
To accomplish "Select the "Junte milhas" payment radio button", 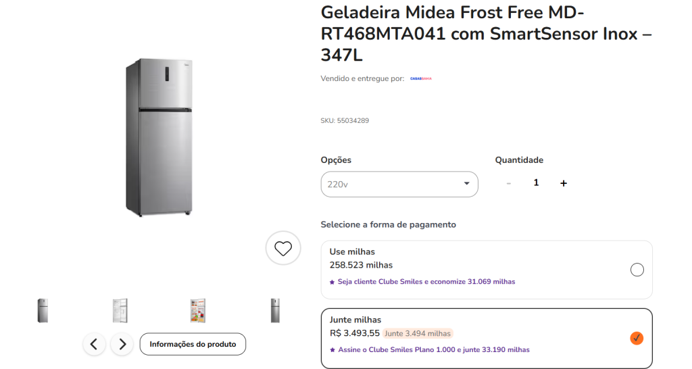I will click(x=637, y=338).
